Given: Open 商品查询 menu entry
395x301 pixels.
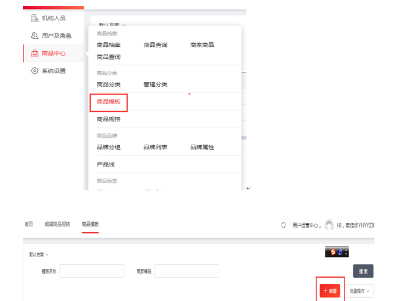Looking at the screenshot, I should tap(108, 57).
